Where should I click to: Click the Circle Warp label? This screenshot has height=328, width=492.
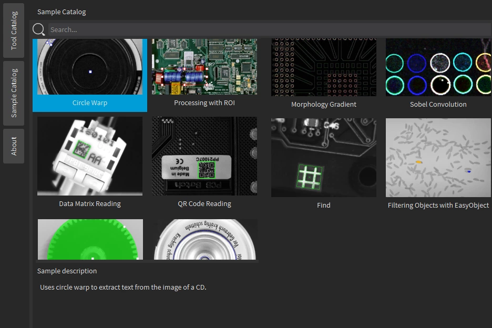(x=90, y=103)
